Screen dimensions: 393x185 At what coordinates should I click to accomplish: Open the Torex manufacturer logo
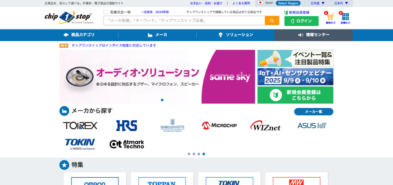(x=80, y=126)
